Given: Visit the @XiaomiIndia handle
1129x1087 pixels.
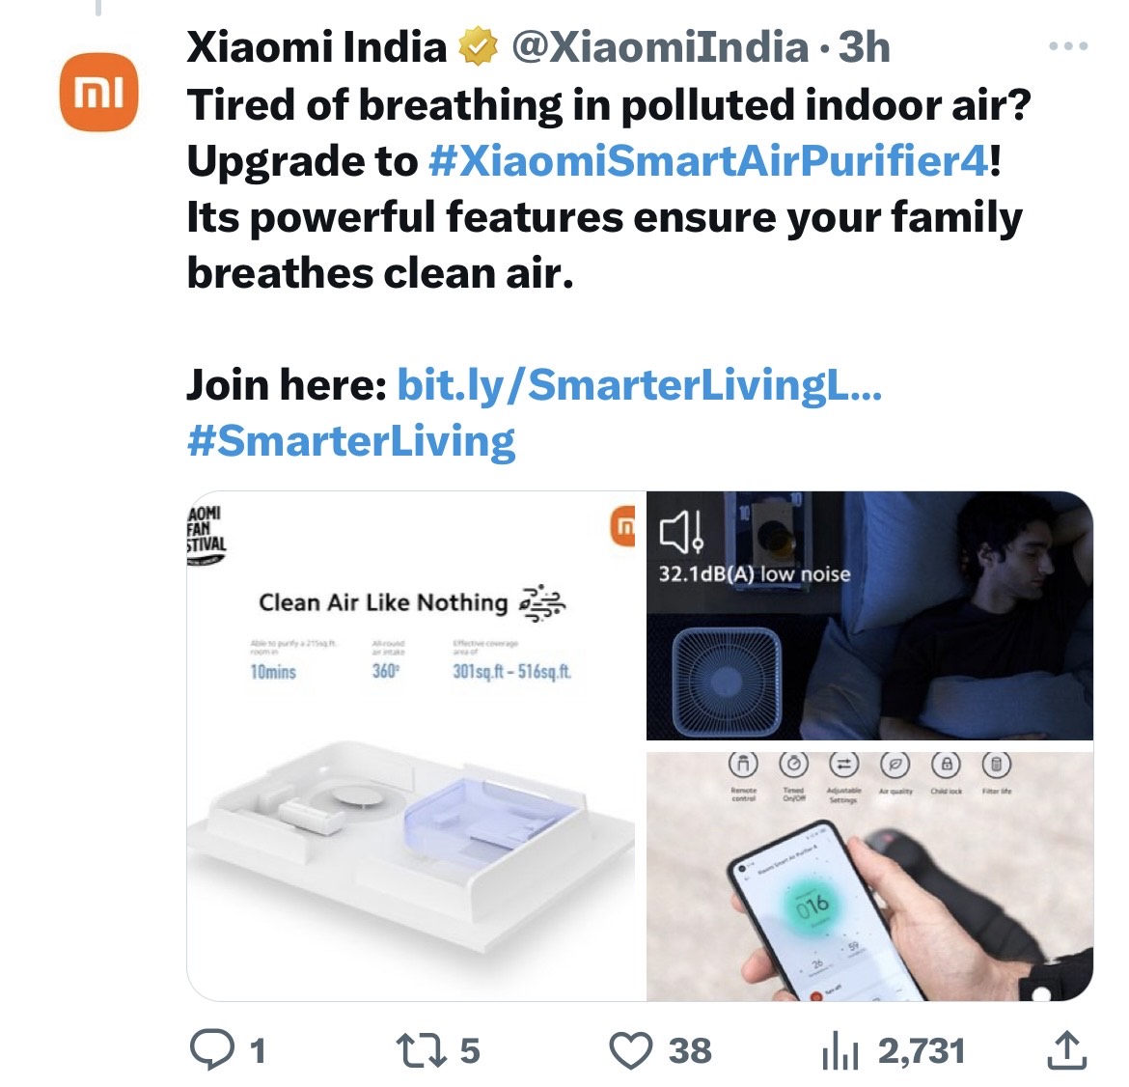Looking at the screenshot, I should pyautogui.click(x=659, y=48).
